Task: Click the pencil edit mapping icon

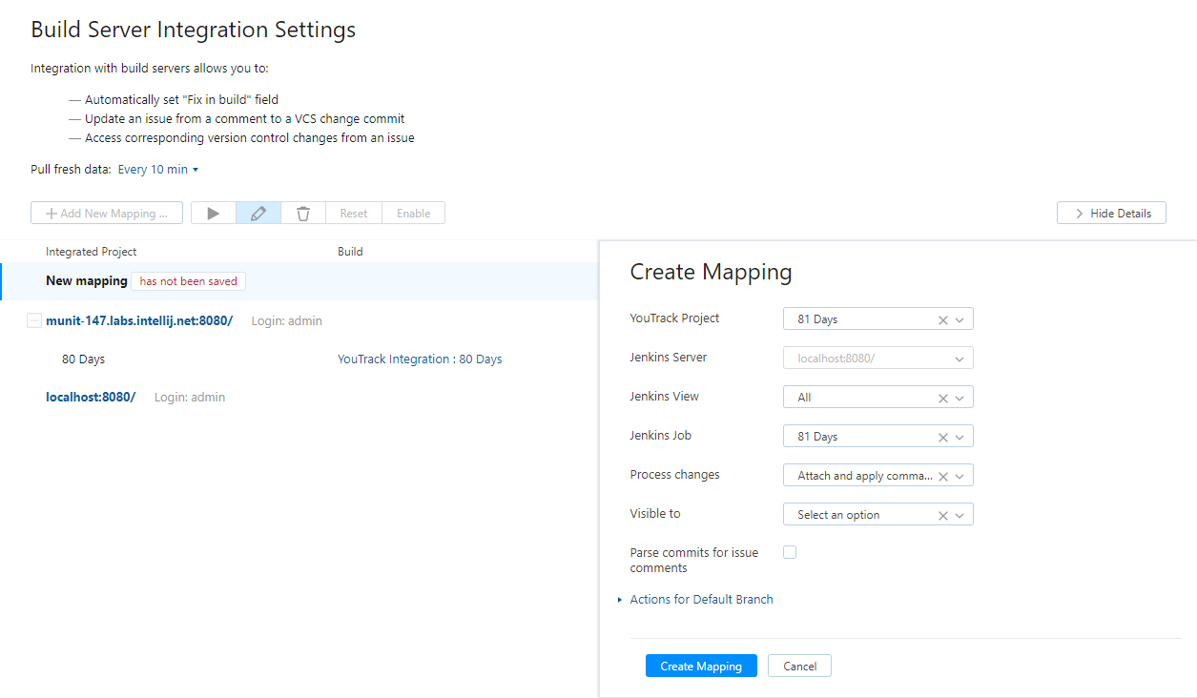Action: (x=258, y=214)
